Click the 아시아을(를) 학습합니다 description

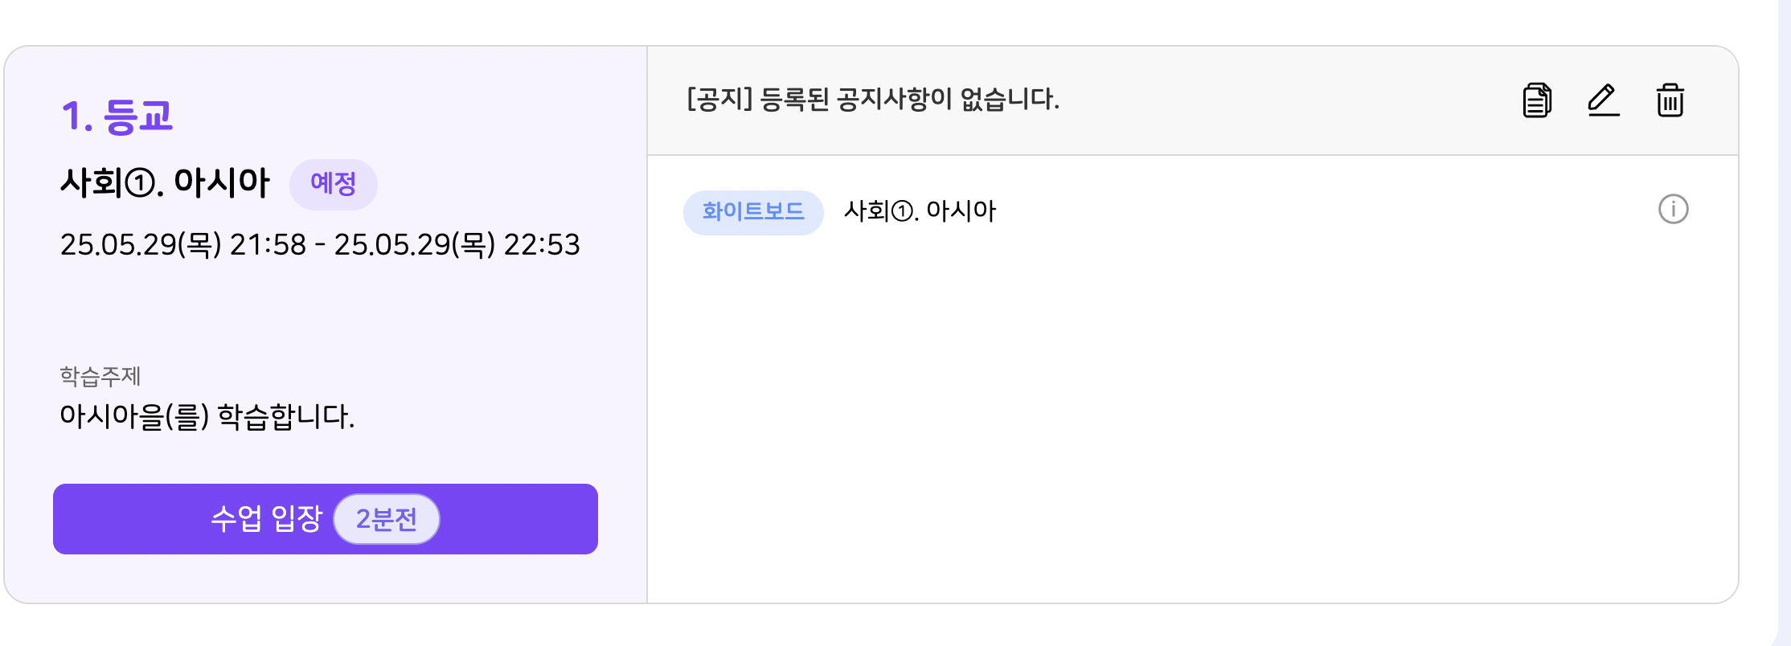(x=207, y=416)
